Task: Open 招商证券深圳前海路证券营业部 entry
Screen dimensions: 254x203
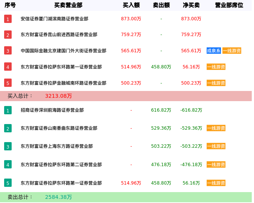Action: [x=52, y=110]
